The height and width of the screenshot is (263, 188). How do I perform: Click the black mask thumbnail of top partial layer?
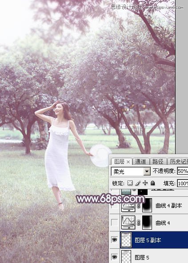click(143, 191)
